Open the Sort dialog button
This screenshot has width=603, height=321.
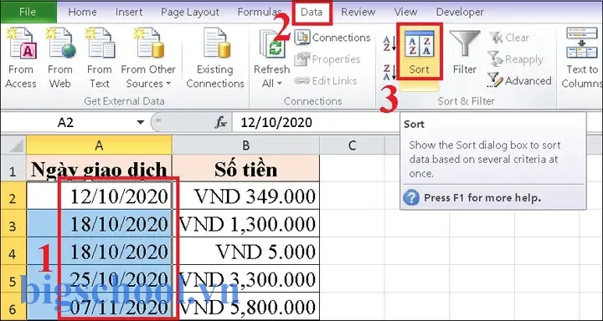(x=420, y=52)
